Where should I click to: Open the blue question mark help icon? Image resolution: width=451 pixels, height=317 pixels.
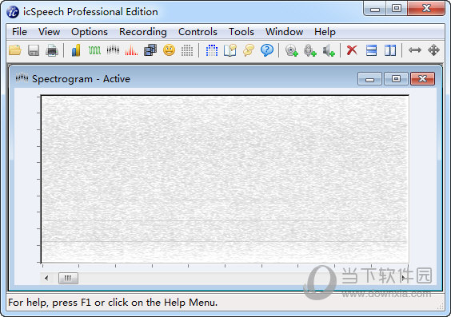pyautogui.click(x=267, y=50)
